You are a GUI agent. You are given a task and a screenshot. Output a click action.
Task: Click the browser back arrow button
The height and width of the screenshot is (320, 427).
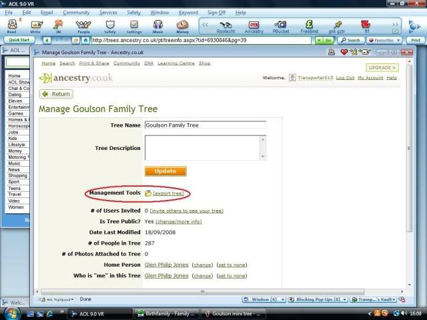click(47, 40)
